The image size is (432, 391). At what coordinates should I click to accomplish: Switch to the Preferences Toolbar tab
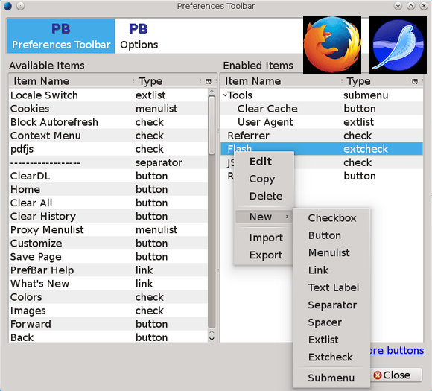point(61,36)
